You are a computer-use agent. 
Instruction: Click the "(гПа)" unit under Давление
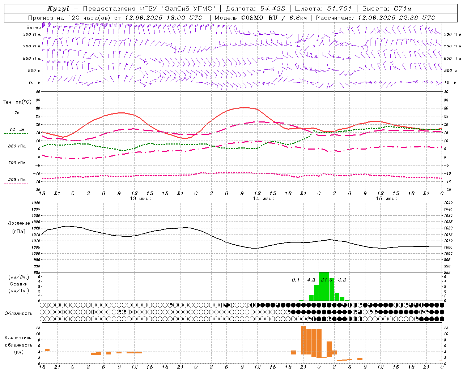pyautogui.click(x=19, y=232)
